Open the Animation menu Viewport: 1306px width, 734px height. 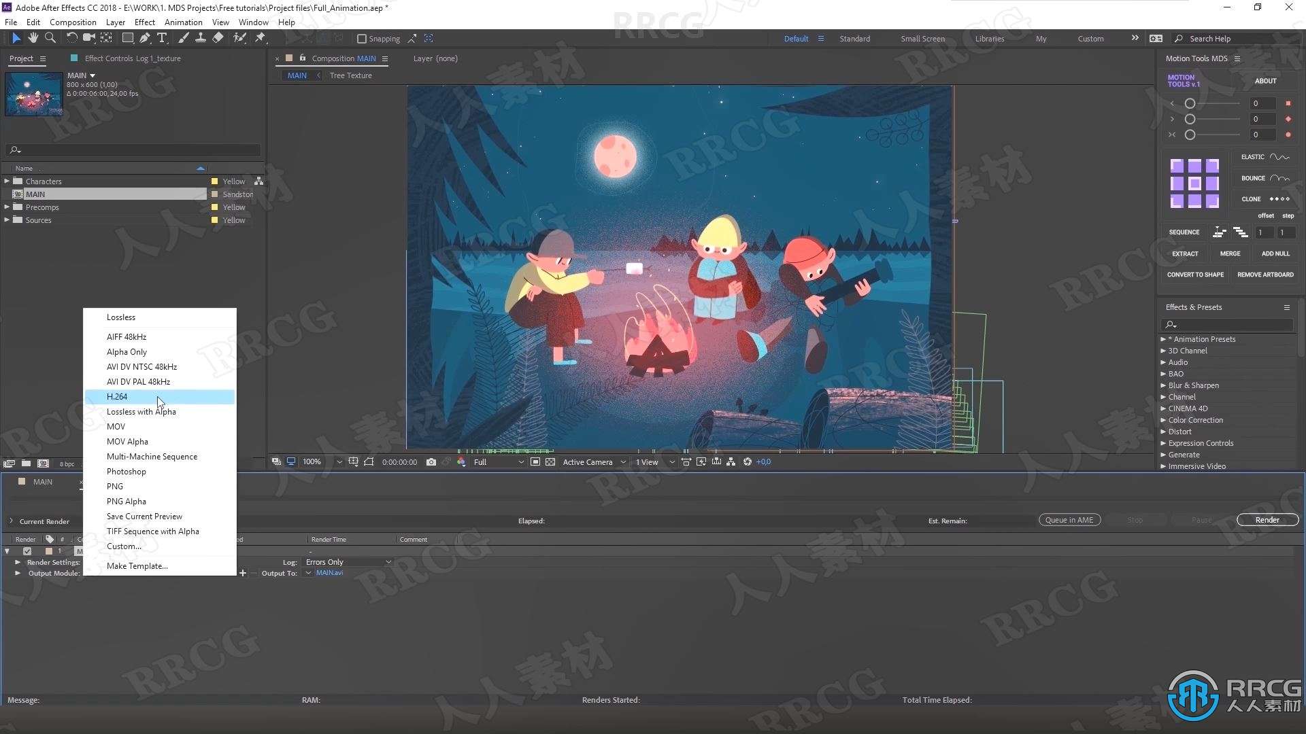tap(184, 22)
